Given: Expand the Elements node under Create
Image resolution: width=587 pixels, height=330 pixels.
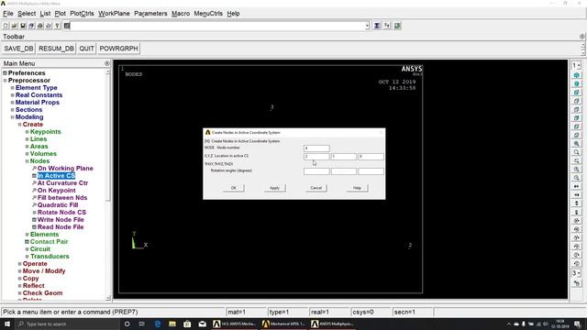Looking at the screenshot, I should 27,235.
